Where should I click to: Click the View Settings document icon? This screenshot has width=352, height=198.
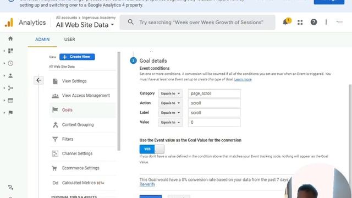pyautogui.click(x=55, y=81)
